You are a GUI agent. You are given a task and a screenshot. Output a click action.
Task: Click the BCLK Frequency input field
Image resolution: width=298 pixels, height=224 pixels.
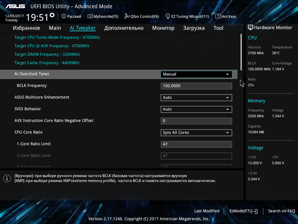[196, 86]
